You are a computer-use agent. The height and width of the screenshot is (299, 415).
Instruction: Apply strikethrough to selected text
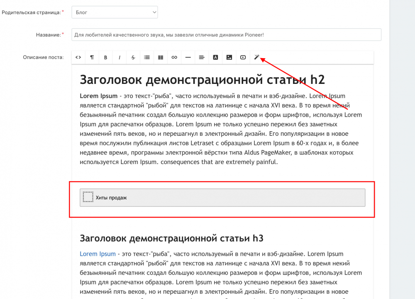coord(133,57)
